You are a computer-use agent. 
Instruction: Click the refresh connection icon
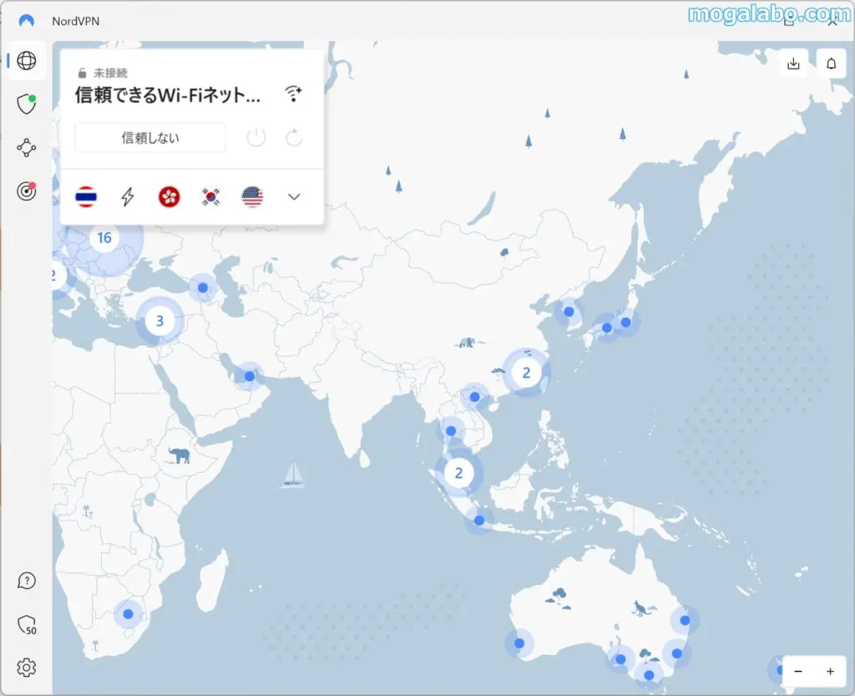click(x=294, y=138)
